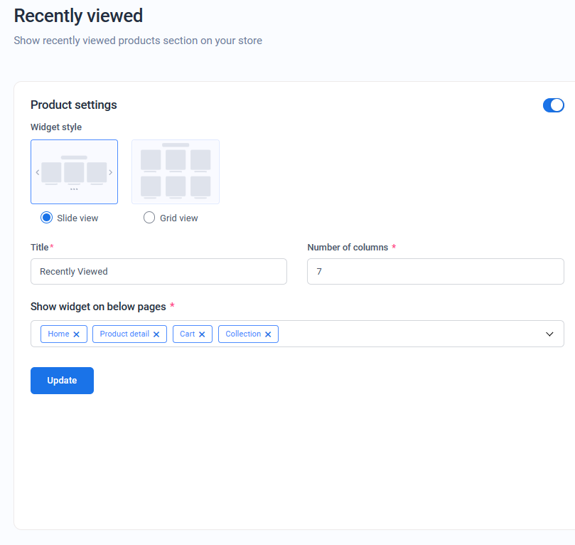The width and height of the screenshot is (575, 545).
Task: Select the Slide view radio button
Action: 47,218
